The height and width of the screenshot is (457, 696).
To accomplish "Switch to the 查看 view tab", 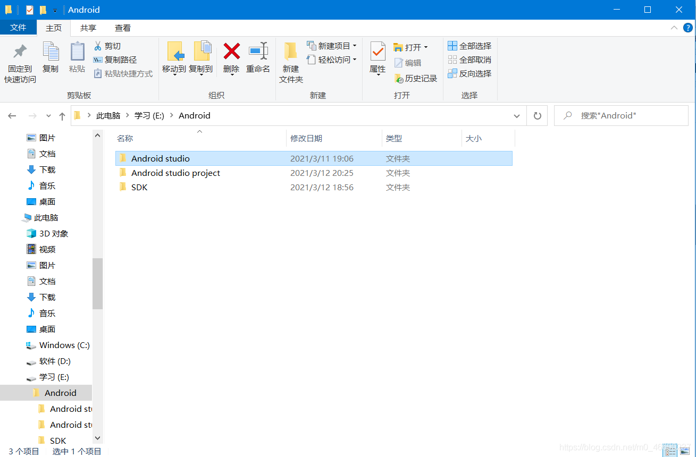I will (123, 28).
